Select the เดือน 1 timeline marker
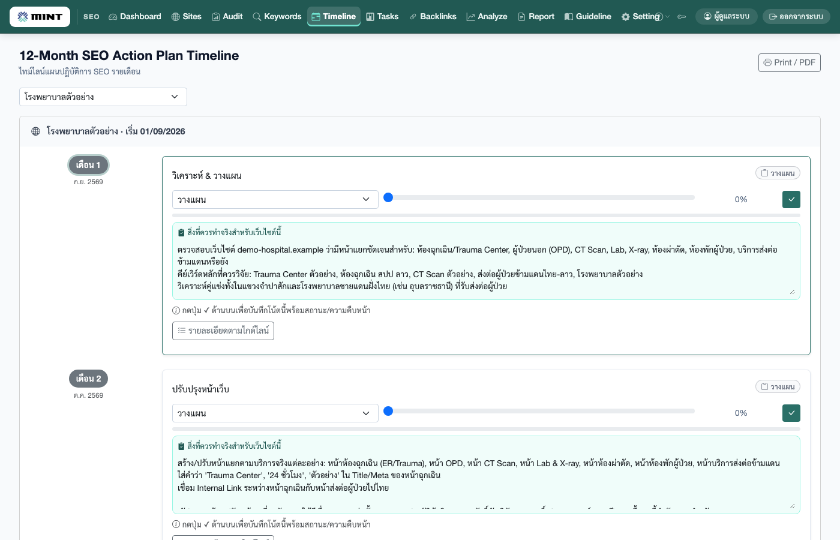 (x=89, y=165)
